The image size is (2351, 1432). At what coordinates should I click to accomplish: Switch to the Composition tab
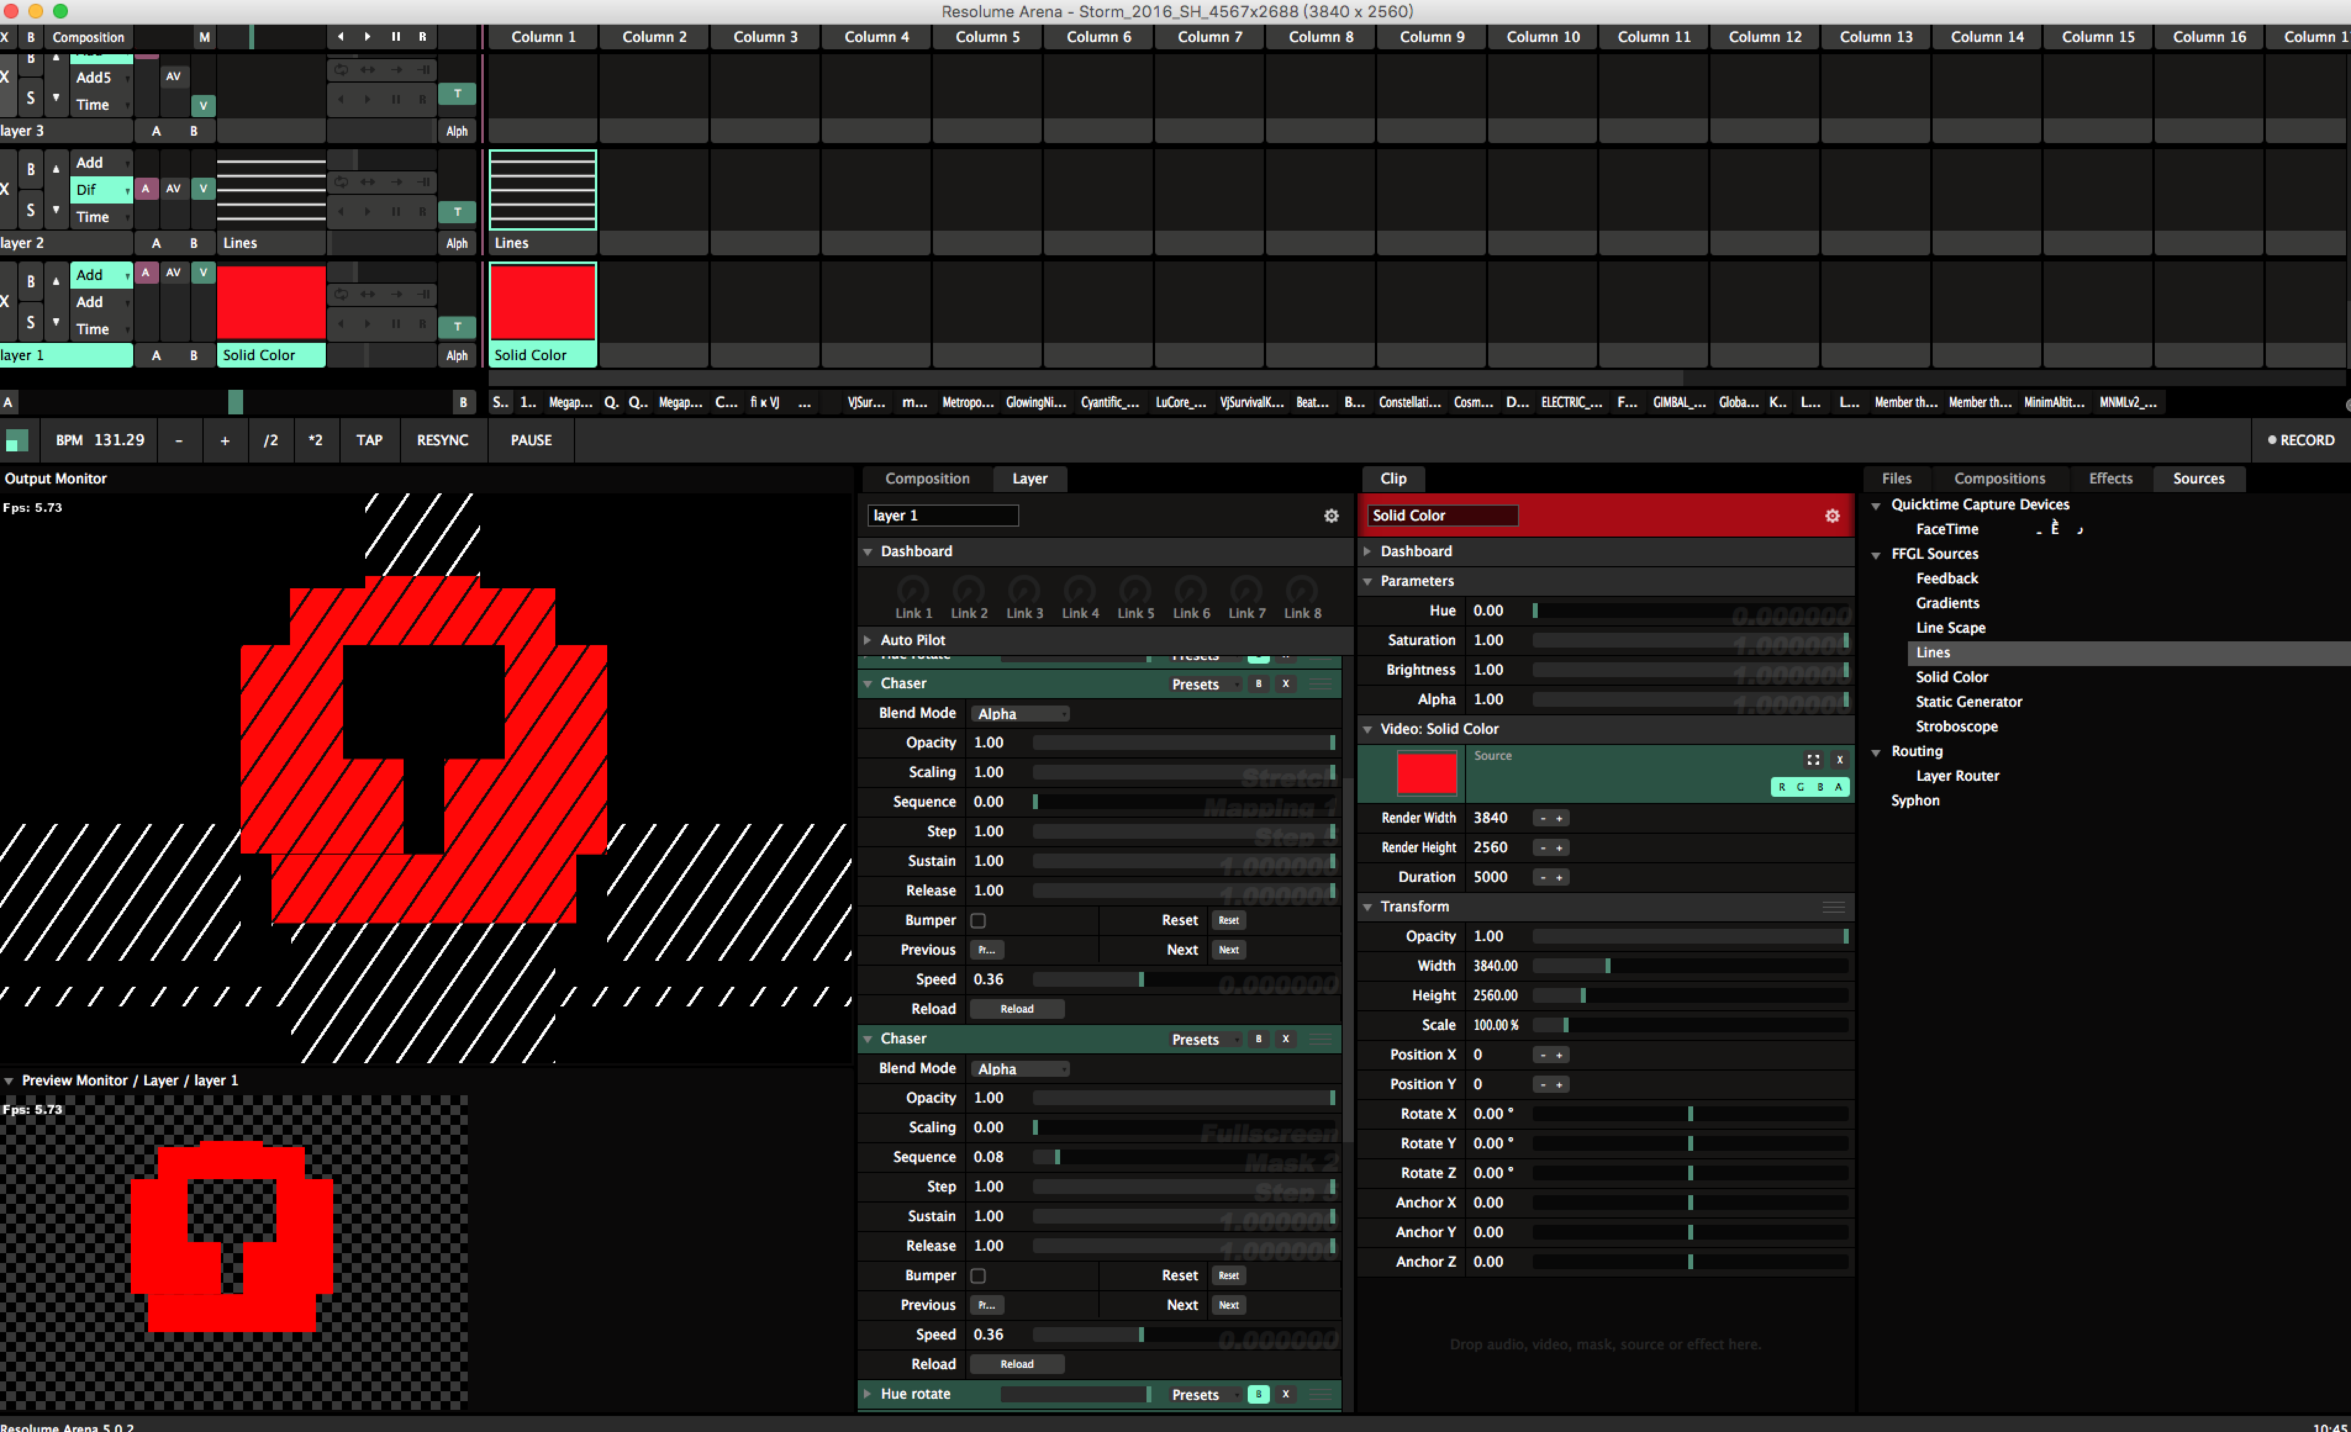pyautogui.click(x=926, y=479)
